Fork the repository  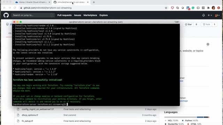point(206,24)
